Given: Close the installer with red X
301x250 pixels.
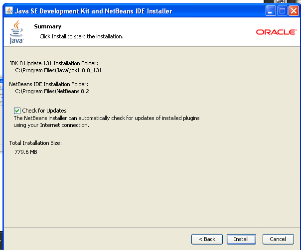Looking at the screenshot, I should click(294, 11).
